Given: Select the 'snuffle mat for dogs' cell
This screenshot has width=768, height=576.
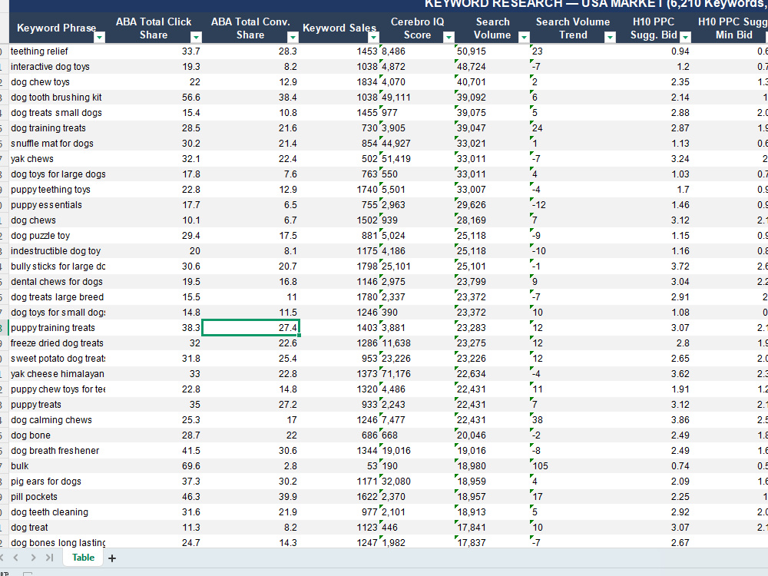Looking at the screenshot, I should (57, 143).
